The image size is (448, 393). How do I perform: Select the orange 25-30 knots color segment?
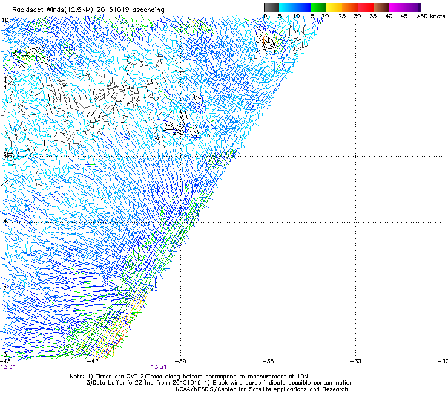[350, 7]
